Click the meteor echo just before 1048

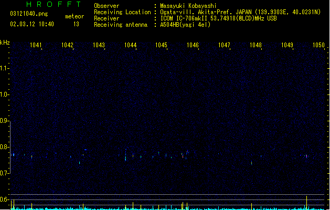click(x=251, y=163)
